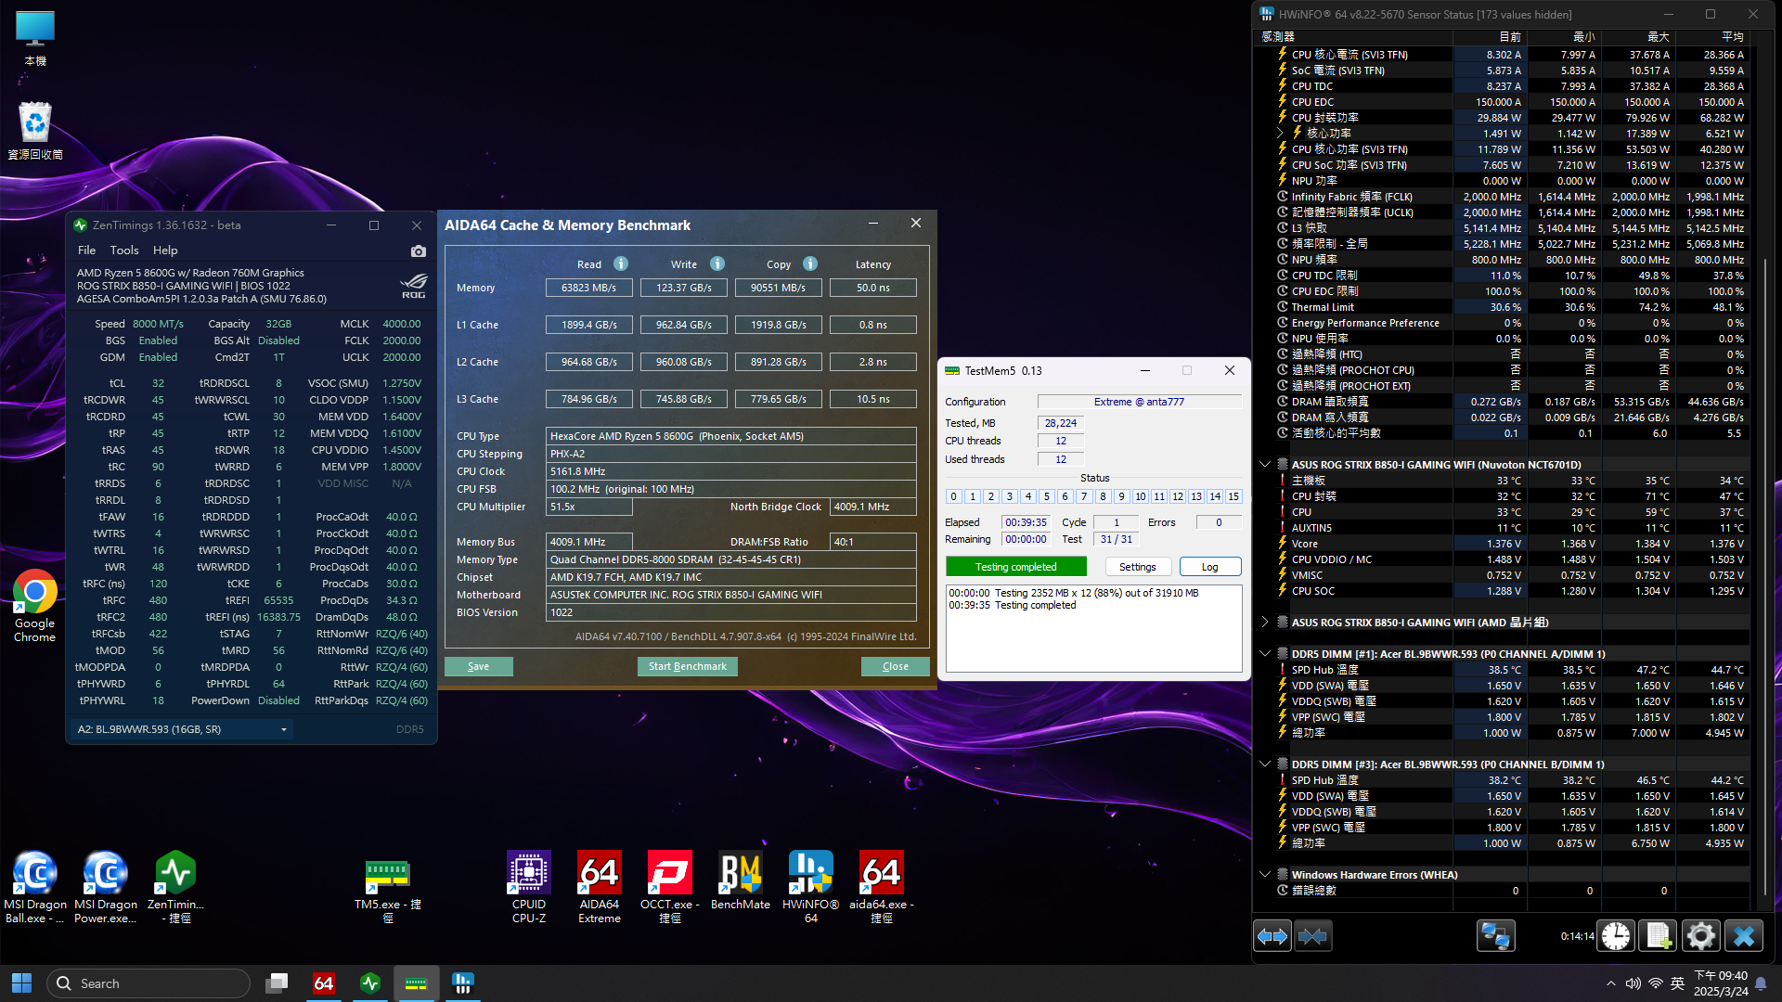Open OCCT.exe desktop shortcut
The image size is (1782, 1002).
point(670,888)
